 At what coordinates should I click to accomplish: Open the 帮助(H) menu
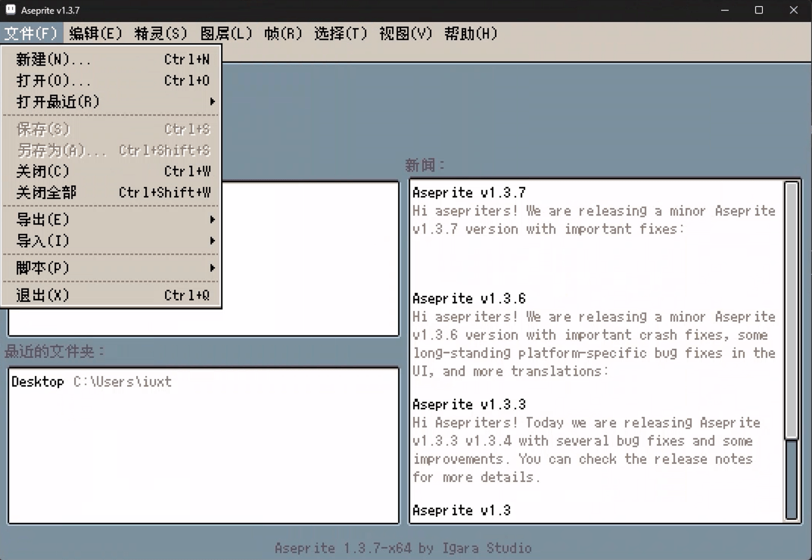[471, 33]
